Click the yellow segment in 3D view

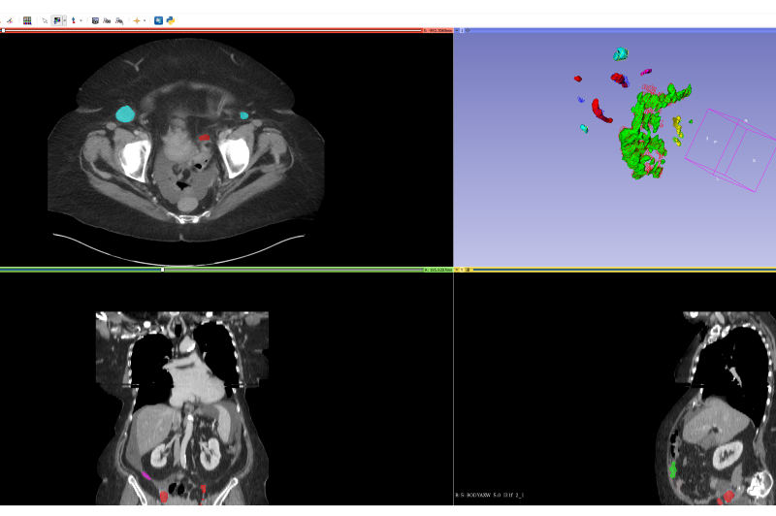click(x=677, y=127)
